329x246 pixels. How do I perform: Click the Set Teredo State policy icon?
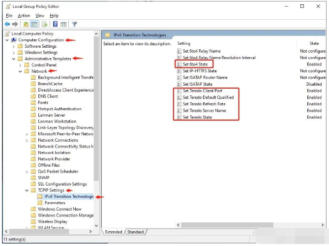tap(179, 117)
